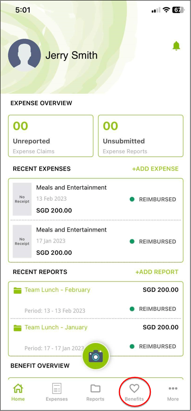The height and width of the screenshot is (411, 191).
Task: Tap the +ADD EXPENSE link
Action: point(155,169)
